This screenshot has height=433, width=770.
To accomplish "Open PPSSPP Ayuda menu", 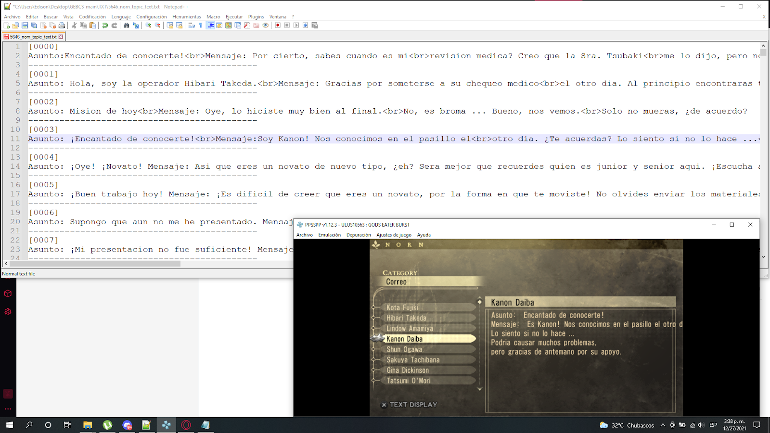I will [423, 235].
